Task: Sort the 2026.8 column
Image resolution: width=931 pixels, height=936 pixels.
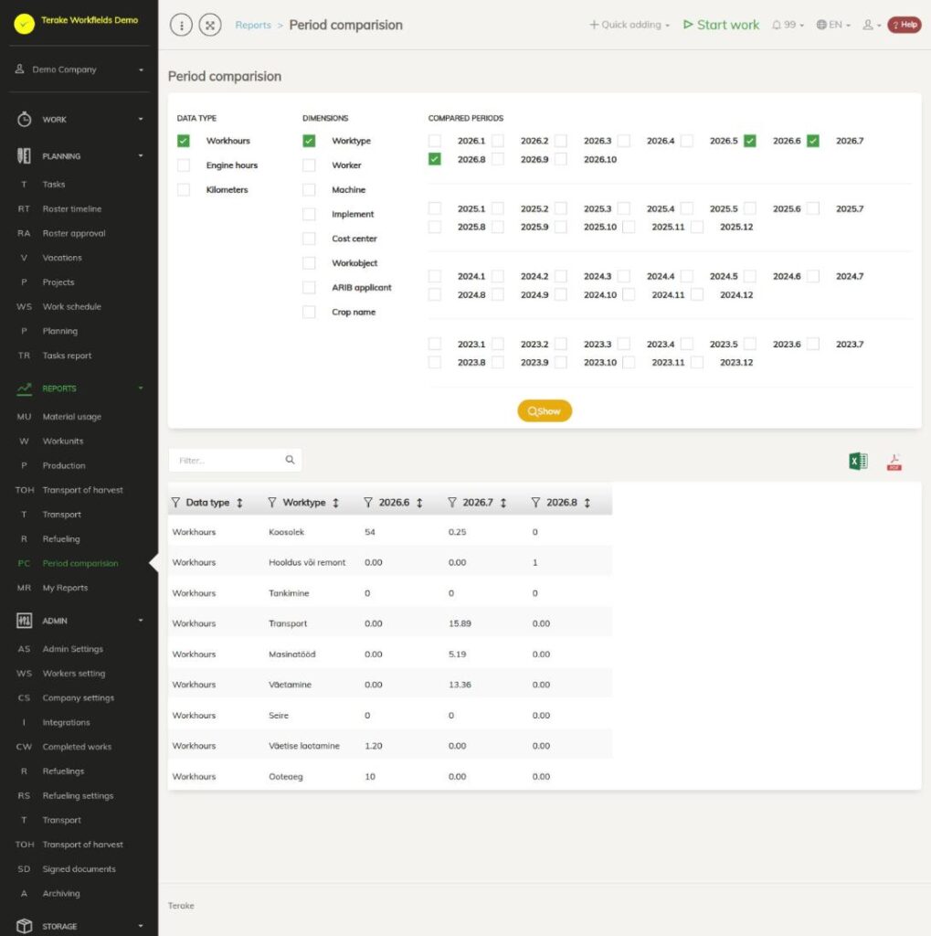Action: 587,503
